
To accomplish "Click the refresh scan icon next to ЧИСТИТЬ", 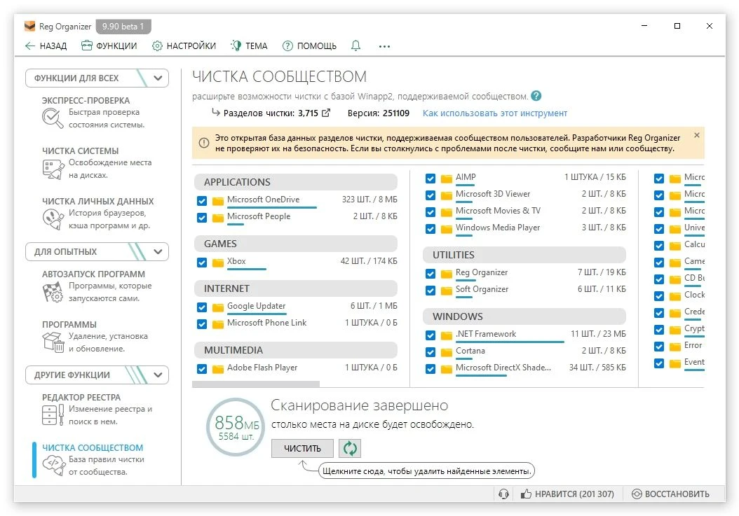I will [350, 448].
